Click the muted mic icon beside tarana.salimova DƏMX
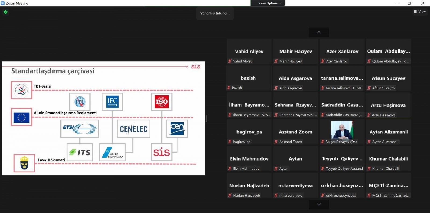The image size is (430, 213). (x=323, y=88)
